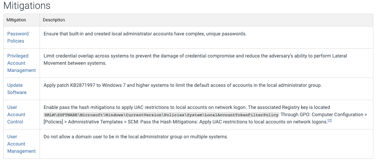Open the Password Policies mitigation link
Screen dimensions: 377x162
coord(18,37)
